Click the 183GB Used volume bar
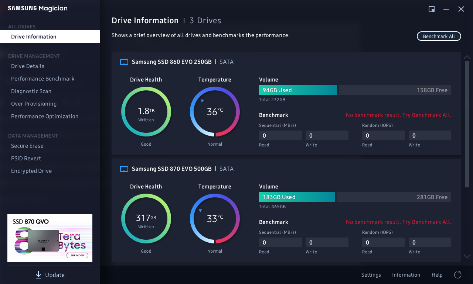Image resolution: width=473 pixels, height=284 pixels. pos(297,197)
